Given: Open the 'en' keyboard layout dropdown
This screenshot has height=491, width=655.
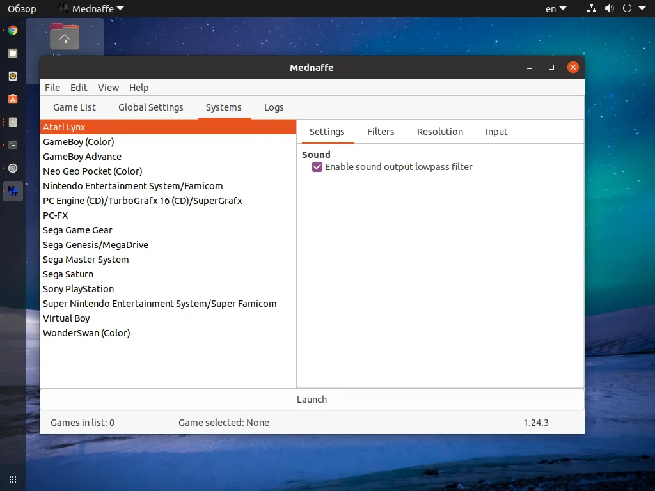Looking at the screenshot, I should point(555,9).
